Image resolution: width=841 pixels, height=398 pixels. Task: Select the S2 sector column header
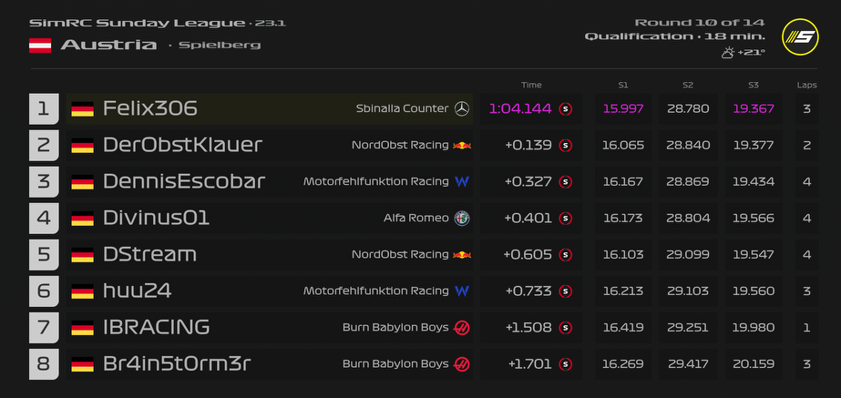click(x=688, y=85)
